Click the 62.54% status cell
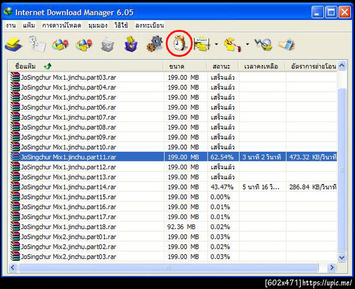This screenshot has width=355, height=289. point(222,157)
